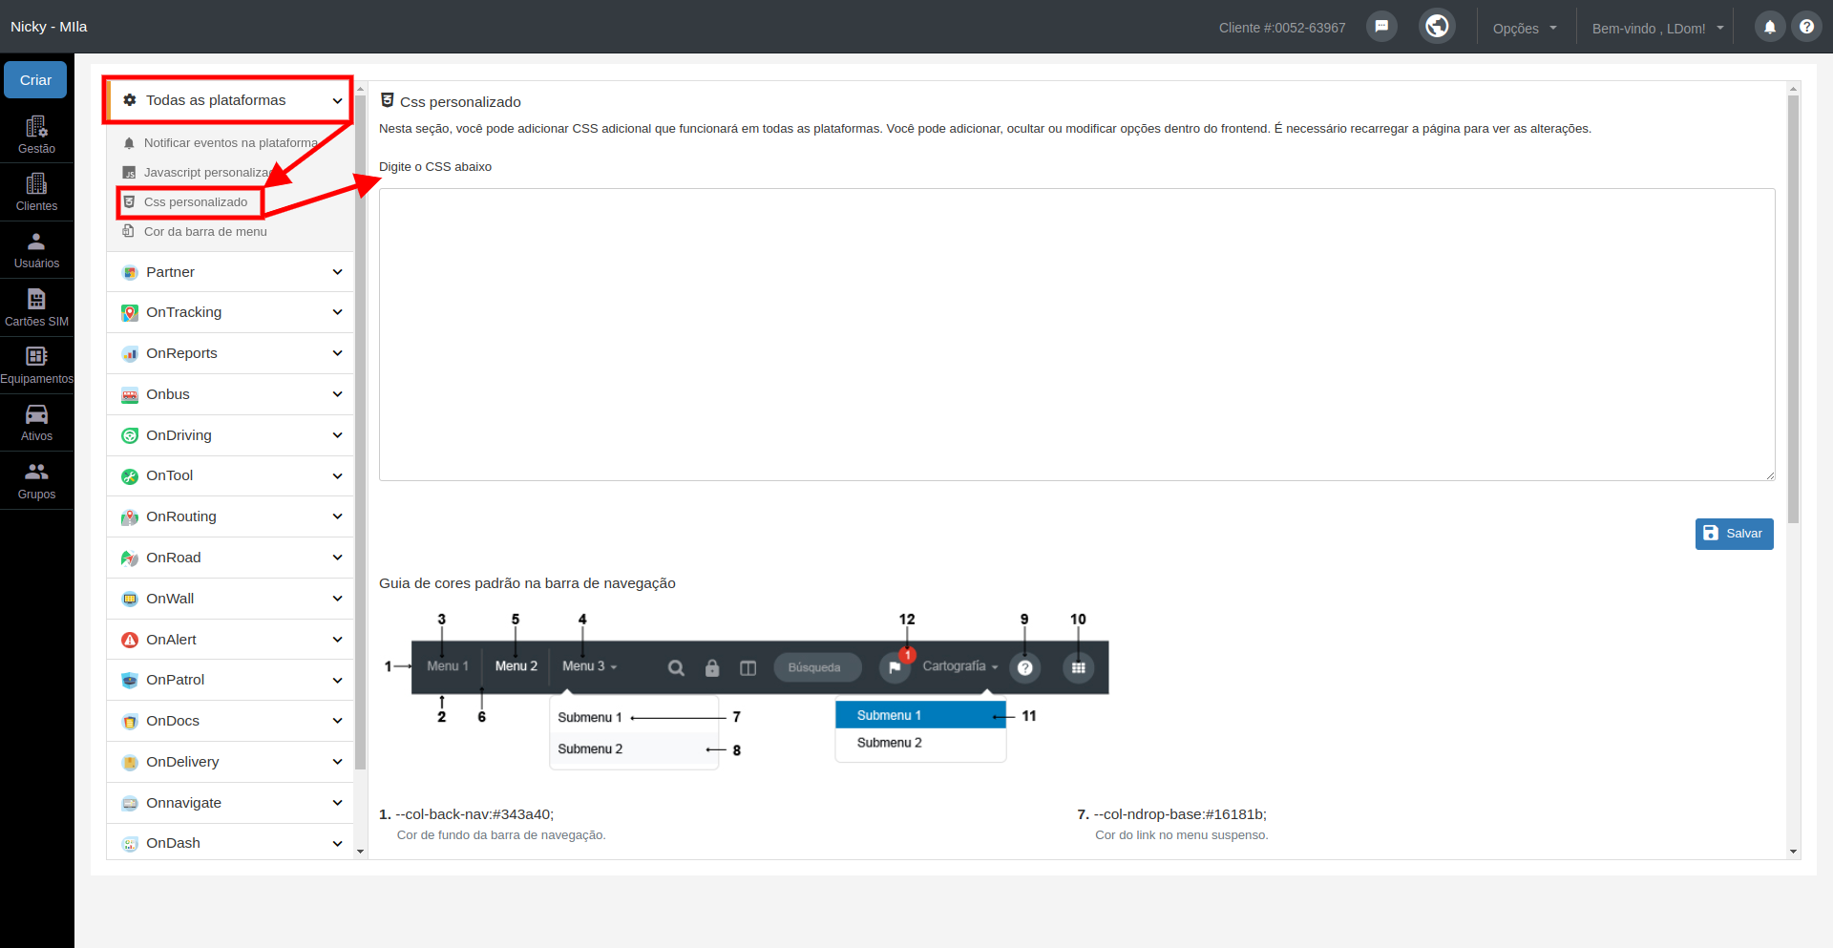This screenshot has width=1833, height=948.
Task: Open Usuários in the sidebar
Action: [x=36, y=250]
